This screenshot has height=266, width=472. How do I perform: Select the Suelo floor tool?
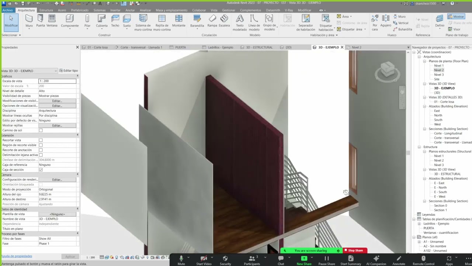tap(127, 21)
